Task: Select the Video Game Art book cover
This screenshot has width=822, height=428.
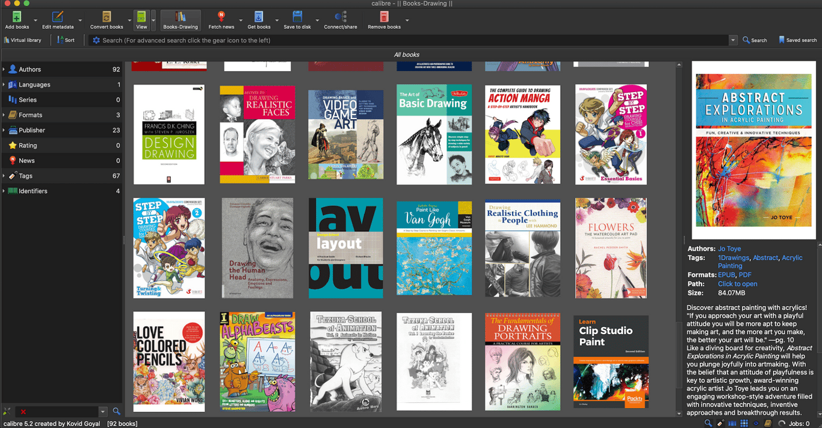Action: (346, 134)
